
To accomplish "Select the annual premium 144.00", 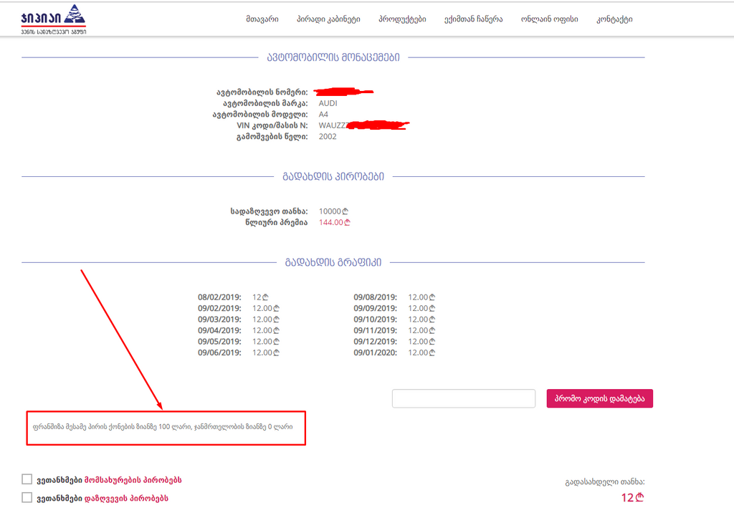I will (x=334, y=223).
